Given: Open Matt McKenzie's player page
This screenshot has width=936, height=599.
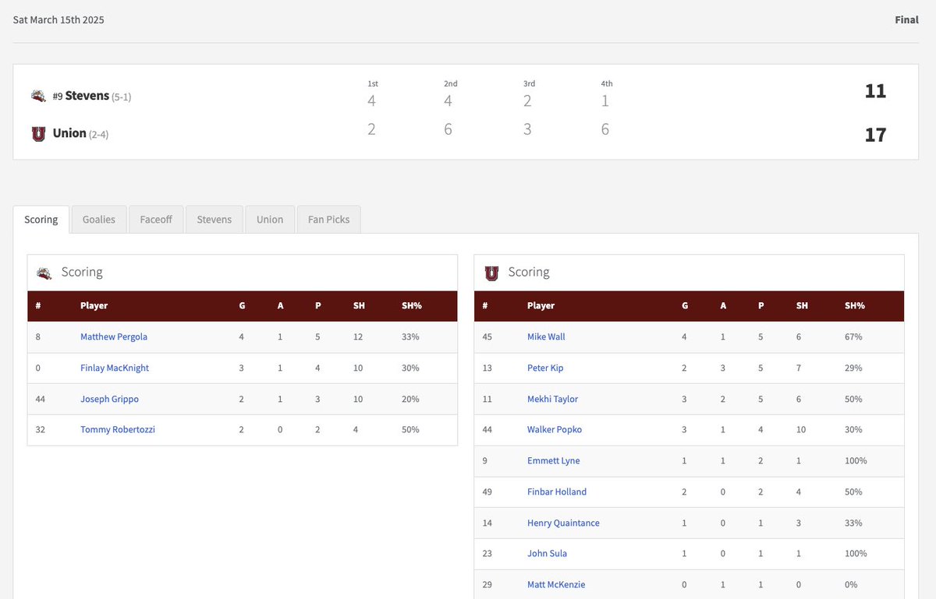Looking at the screenshot, I should [x=556, y=585].
